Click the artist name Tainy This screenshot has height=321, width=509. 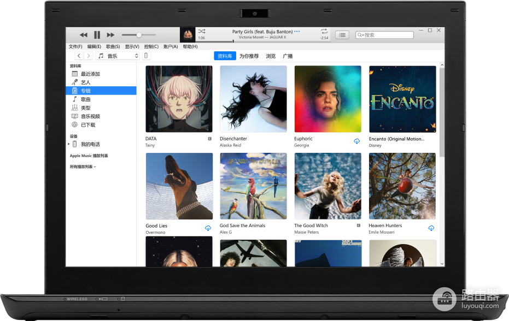[150, 145]
